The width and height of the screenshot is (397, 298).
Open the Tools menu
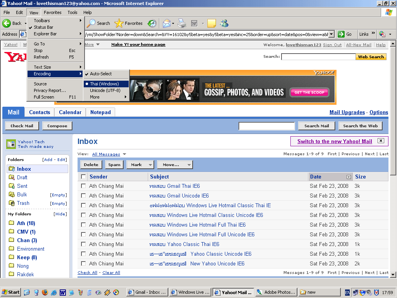(72, 12)
